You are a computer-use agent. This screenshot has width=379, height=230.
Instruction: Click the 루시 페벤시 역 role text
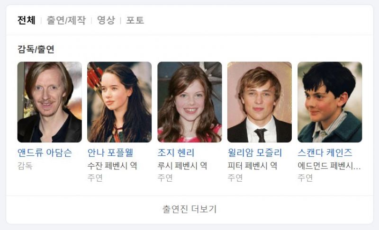182,166
